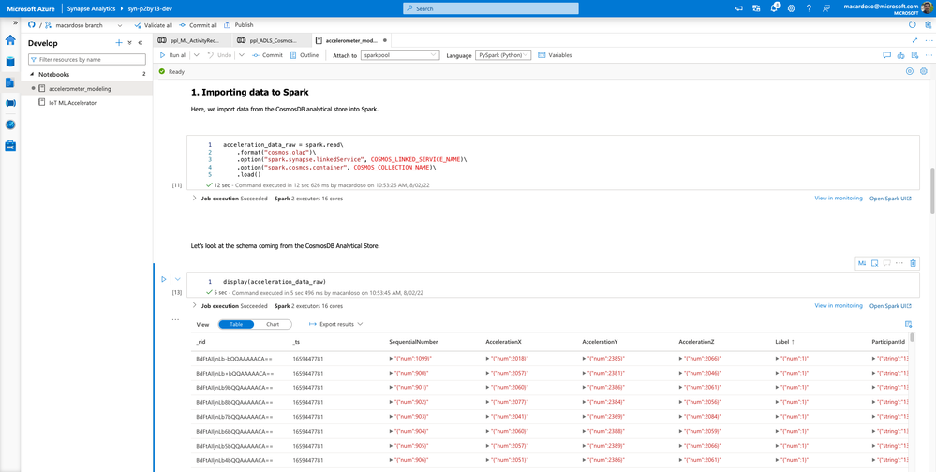
Task: Open the PySpark language dropdown
Action: (503, 55)
